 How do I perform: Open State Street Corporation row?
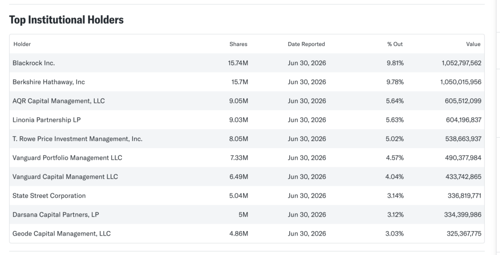(247, 195)
